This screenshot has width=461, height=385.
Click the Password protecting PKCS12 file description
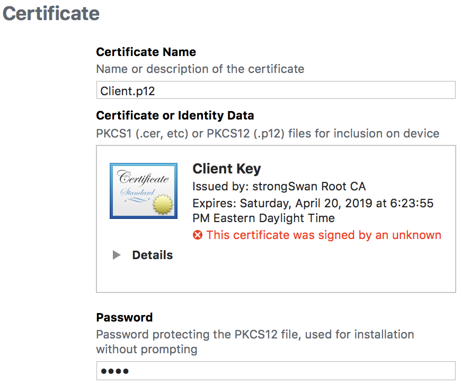click(255, 342)
